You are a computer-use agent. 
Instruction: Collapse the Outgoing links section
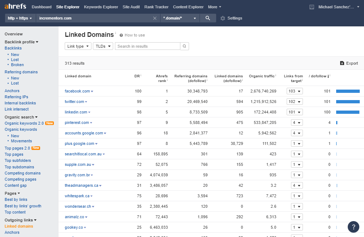21,220
